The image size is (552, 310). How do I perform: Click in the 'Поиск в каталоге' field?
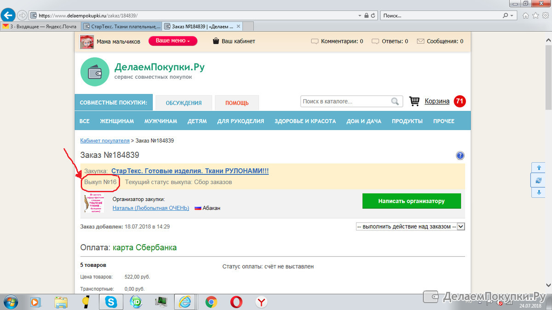point(345,102)
